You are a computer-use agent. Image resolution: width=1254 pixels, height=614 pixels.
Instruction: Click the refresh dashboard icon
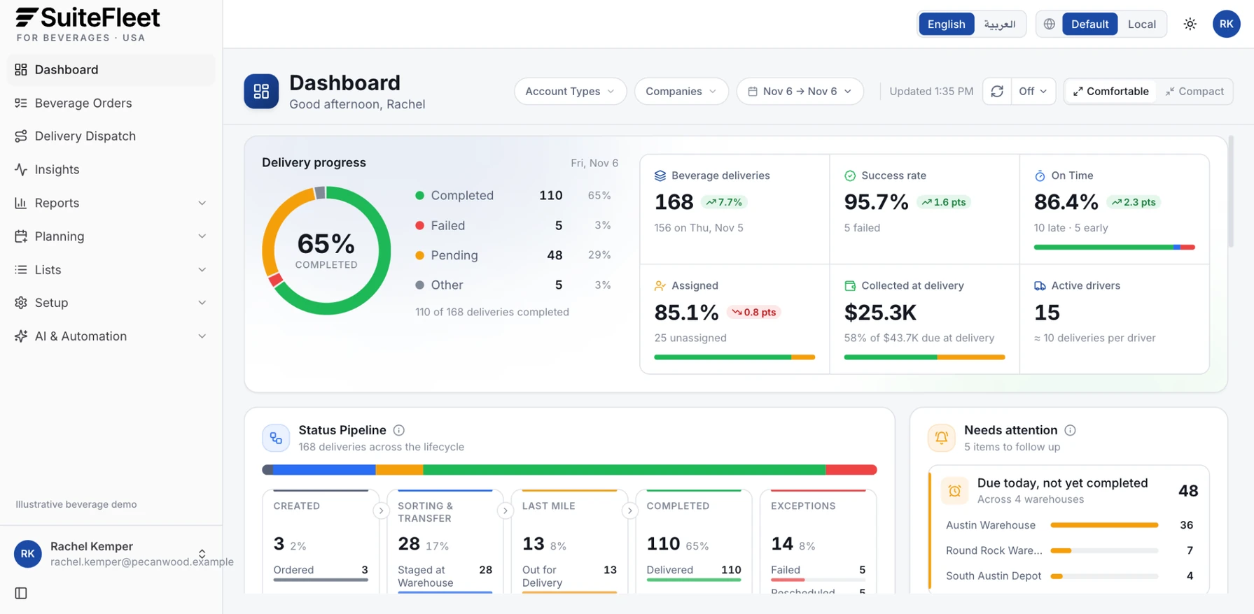pos(997,92)
